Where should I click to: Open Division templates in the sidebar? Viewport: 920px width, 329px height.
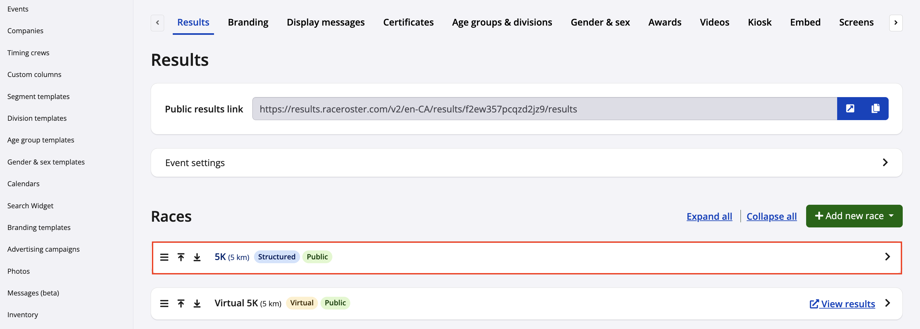[37, 118]
